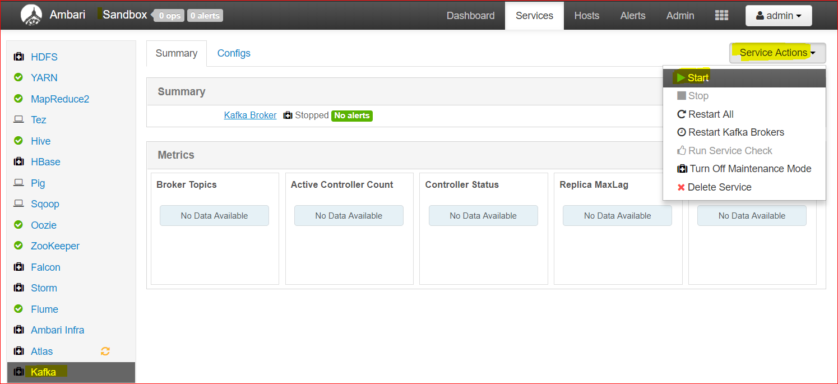Open the views grid icon

[x=721, y=16]
